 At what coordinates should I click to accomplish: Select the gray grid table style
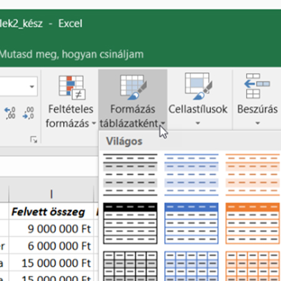(131, 266)
